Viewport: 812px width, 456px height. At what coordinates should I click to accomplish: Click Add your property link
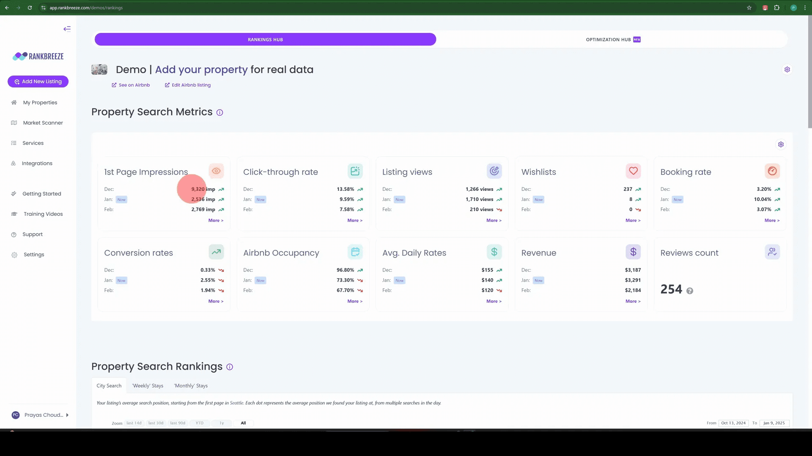(x=201, y=70)
